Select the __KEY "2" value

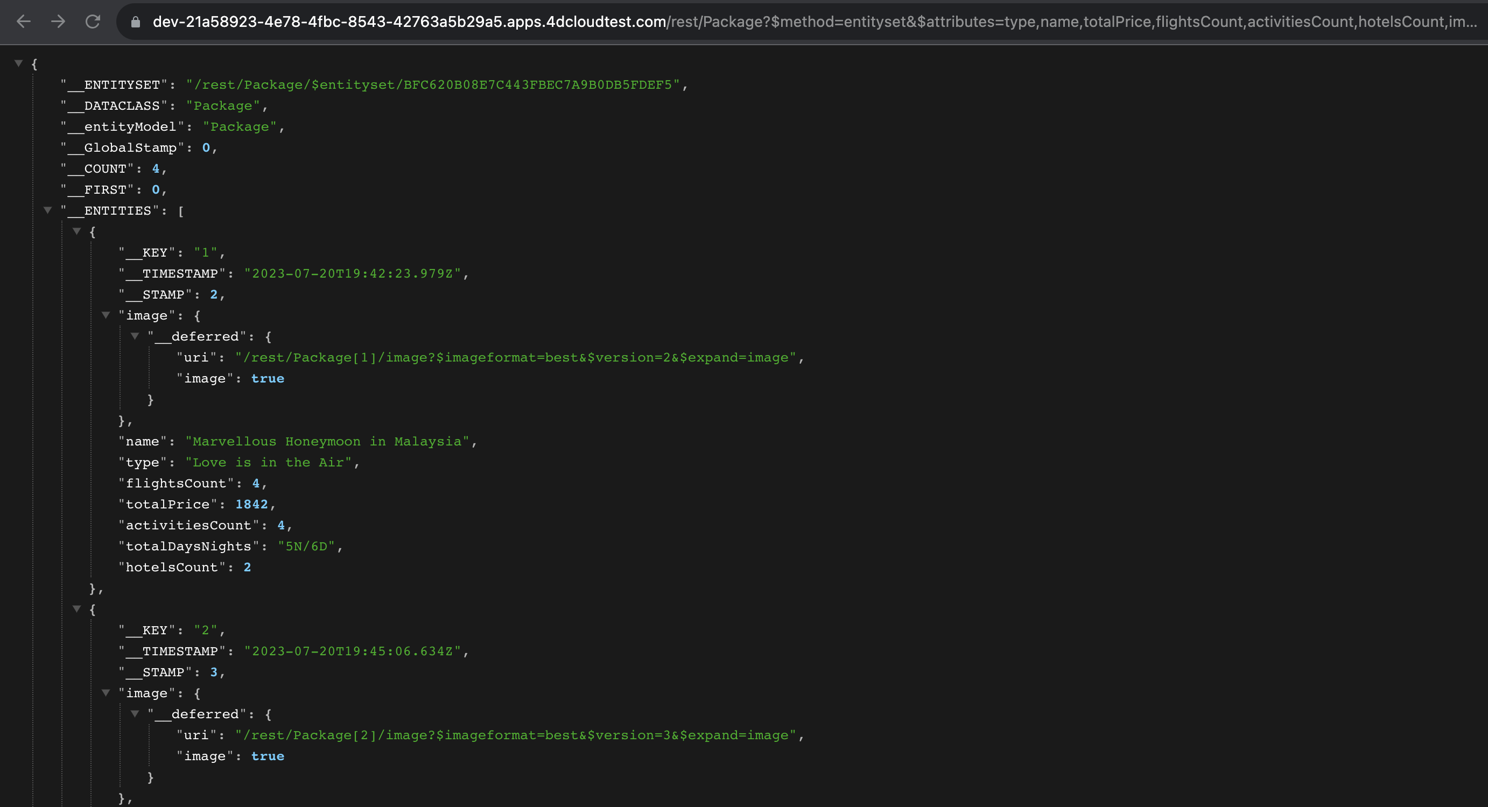pos(206,631)
